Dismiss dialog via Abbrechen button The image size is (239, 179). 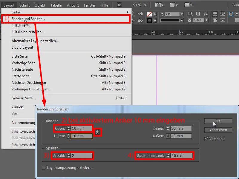coord(218,130)
